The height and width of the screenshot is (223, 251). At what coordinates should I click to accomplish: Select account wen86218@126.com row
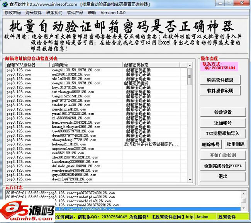96,153
